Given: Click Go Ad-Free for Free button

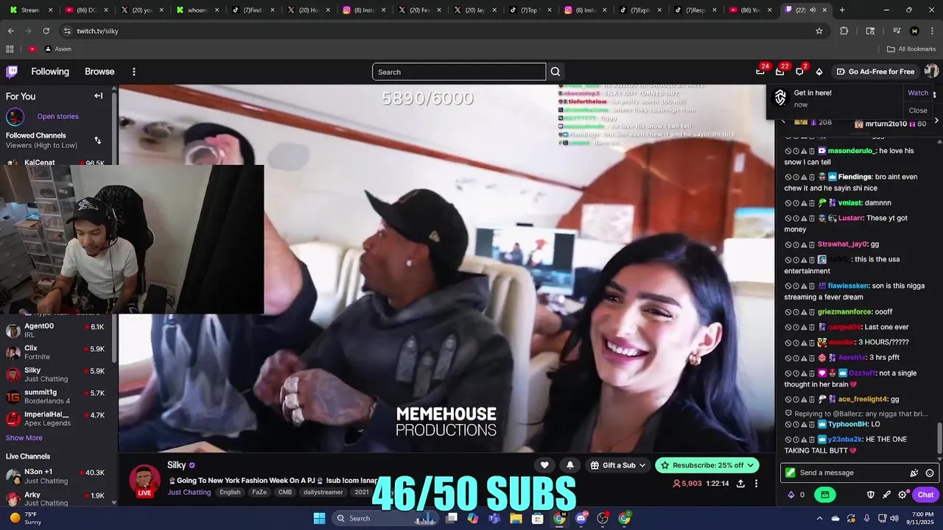Looking at the screenshot, I should (875, 71).
